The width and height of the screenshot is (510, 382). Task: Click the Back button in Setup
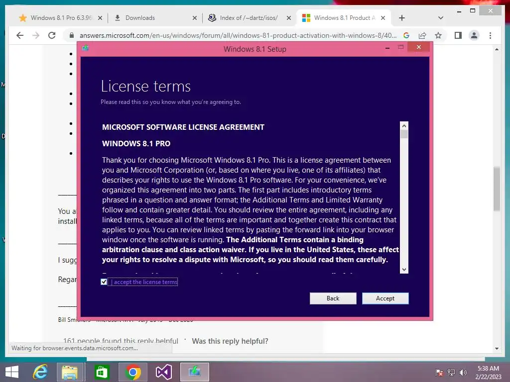tap(333, 298)
